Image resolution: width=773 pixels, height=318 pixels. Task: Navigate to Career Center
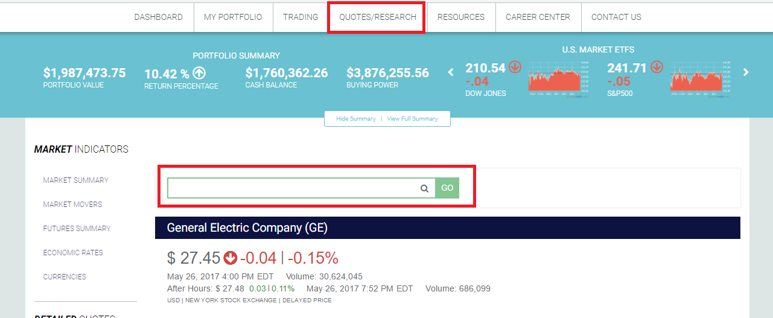(538, 17)
